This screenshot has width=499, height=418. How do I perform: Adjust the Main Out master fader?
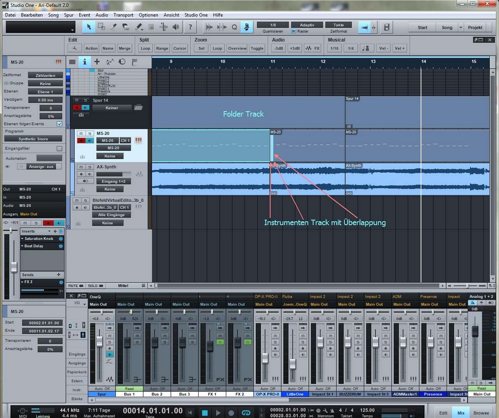point(475,331)
